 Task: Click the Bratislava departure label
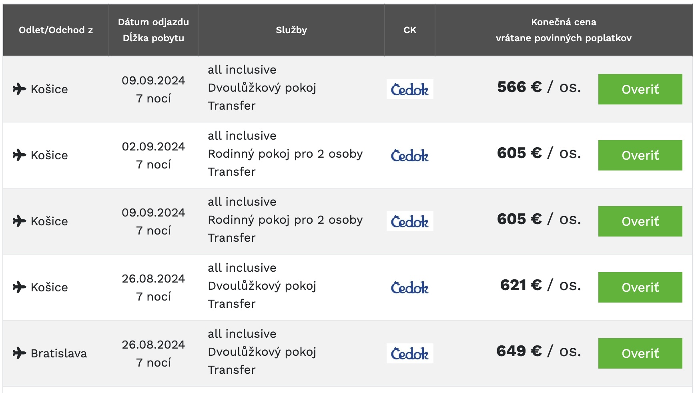[x=59, y=353]
